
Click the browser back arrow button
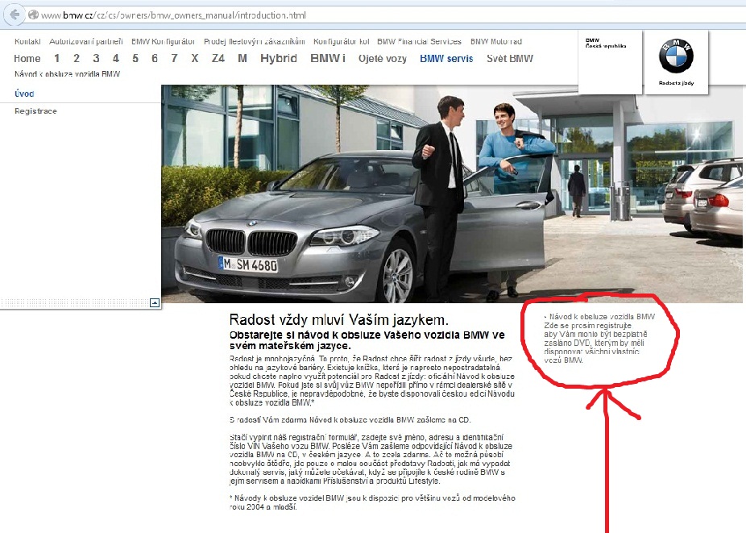click(x=15, y=15)
